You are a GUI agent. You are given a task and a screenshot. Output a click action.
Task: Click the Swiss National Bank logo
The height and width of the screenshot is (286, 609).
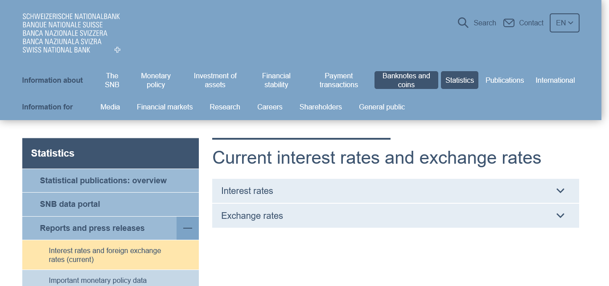click(x=71, y=33)
